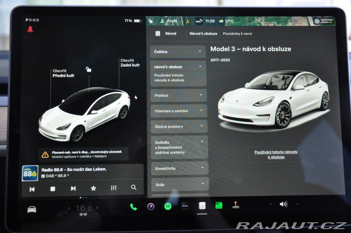
Task: Expand 'Úložné prostory' section
Action: tap(179, 126)
